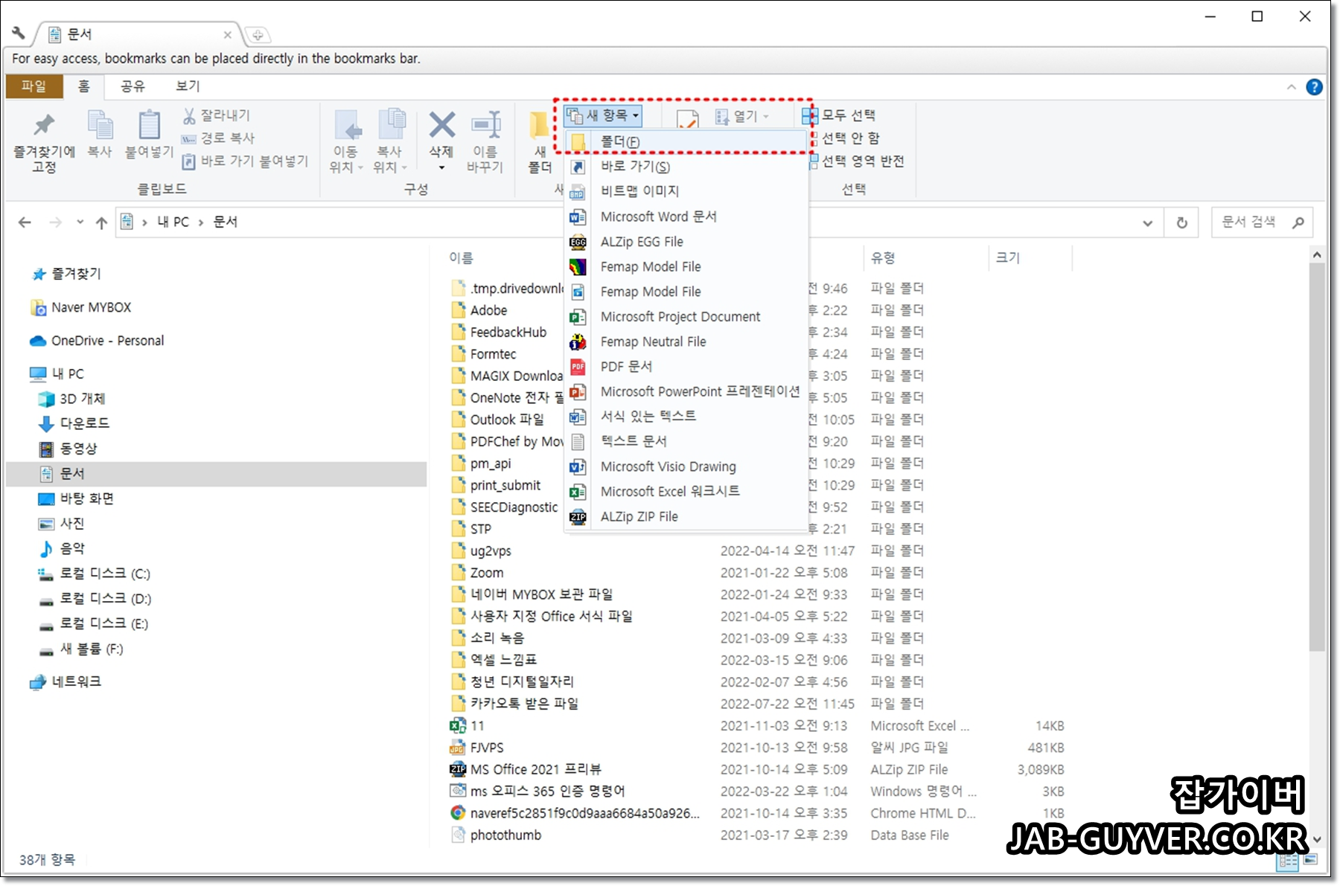Select ALZip ZIP File entry

click(686, 516)
